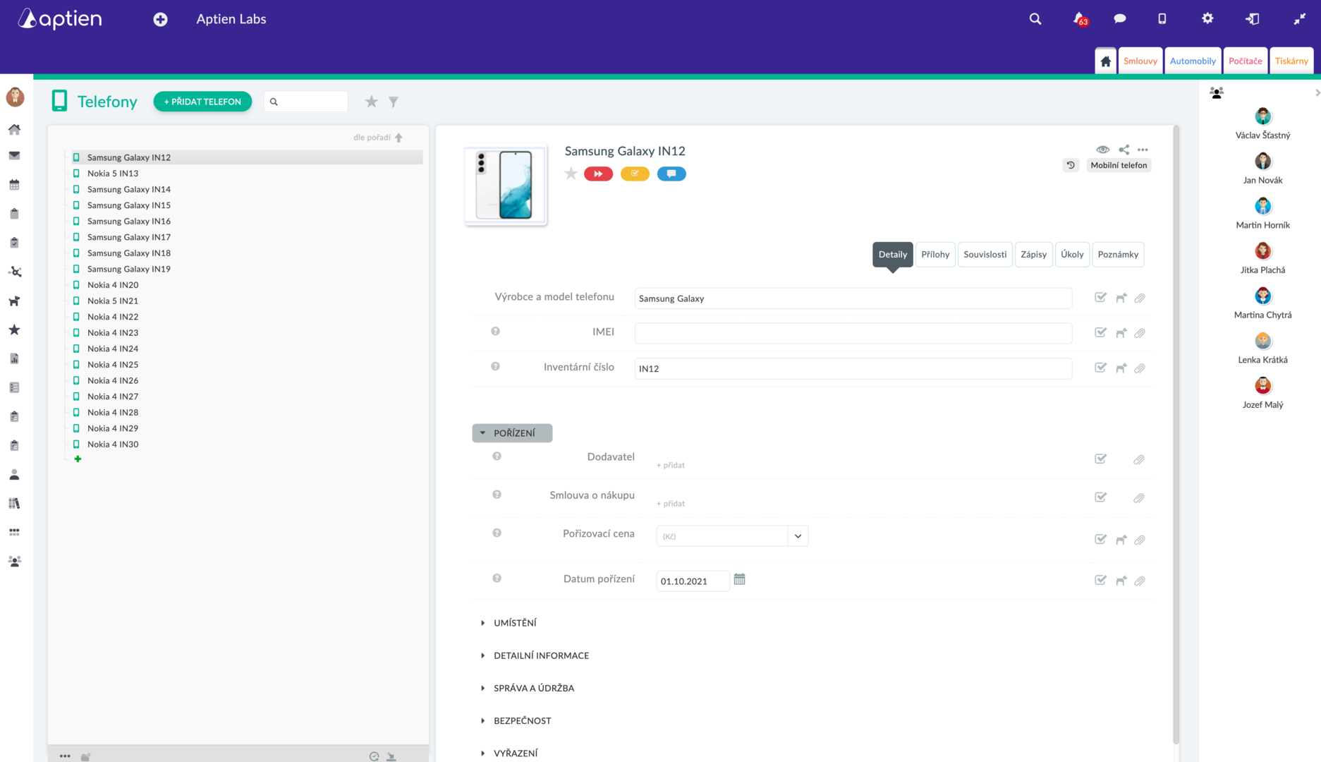Open mobile device icon in top bar

coord(1162,19)
